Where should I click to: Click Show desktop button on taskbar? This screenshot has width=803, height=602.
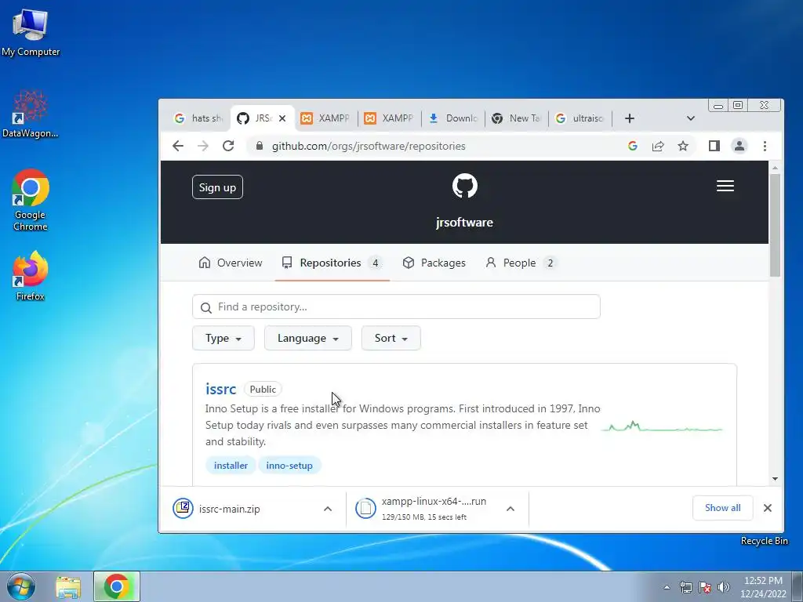(x=798, y=586)
